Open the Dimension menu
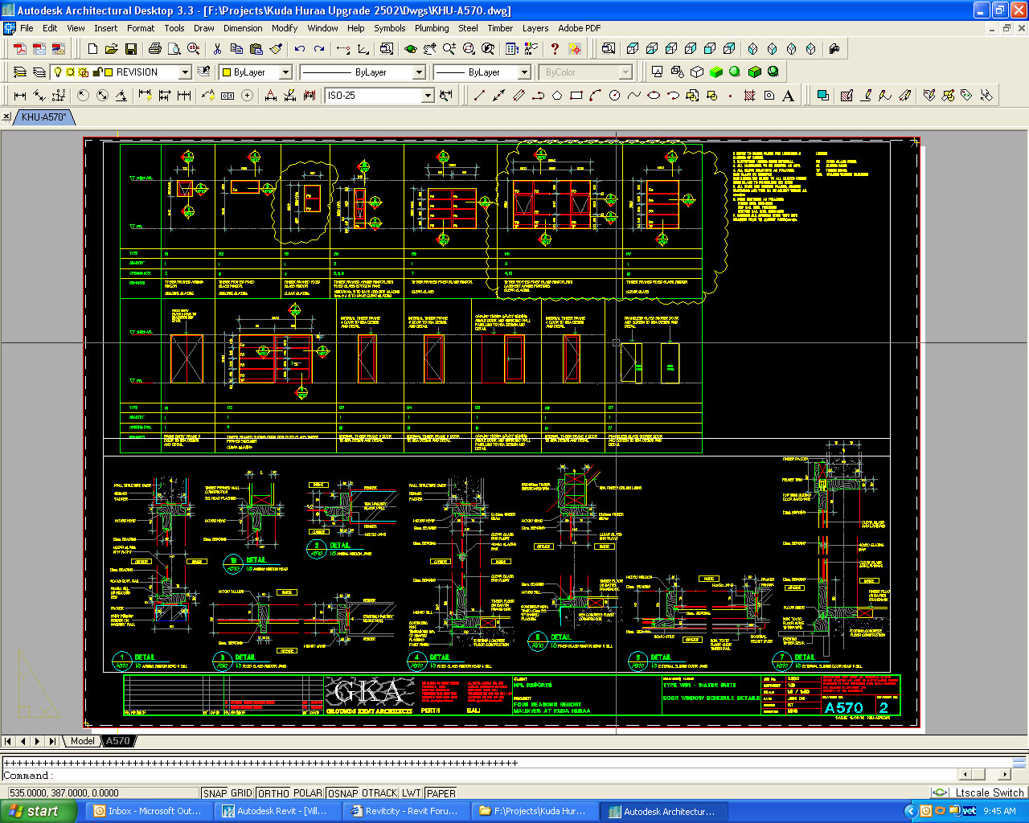Viewport: 1029px width, 823px height. coord(243,28)
